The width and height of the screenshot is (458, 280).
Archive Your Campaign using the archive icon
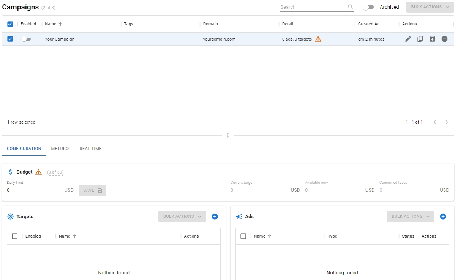pos(432,39)
